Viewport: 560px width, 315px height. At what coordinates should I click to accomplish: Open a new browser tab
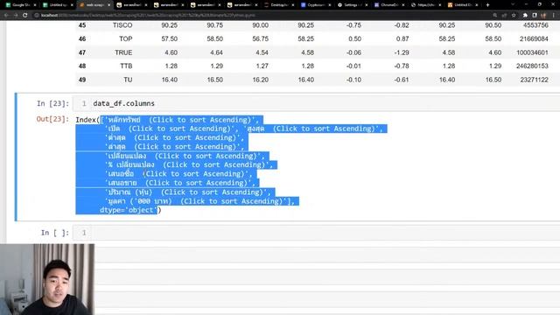pos(487,5)
